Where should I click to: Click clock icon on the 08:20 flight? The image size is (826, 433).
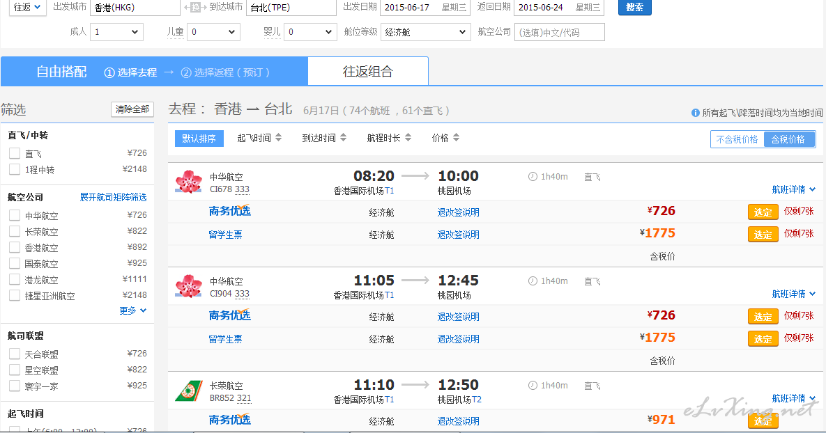(x=533, y=177)
